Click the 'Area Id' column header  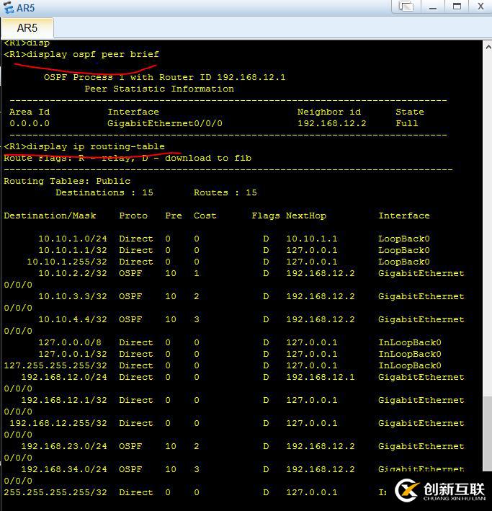(30, 112)
